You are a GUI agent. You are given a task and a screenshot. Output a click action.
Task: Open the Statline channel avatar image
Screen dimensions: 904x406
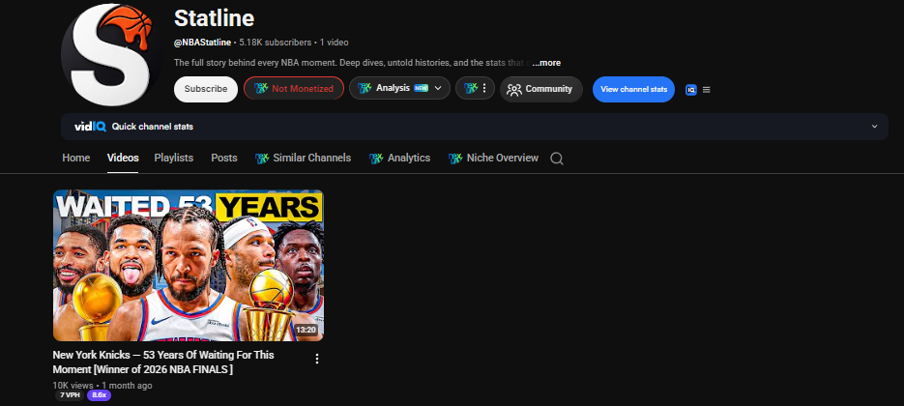coord(112,54)
